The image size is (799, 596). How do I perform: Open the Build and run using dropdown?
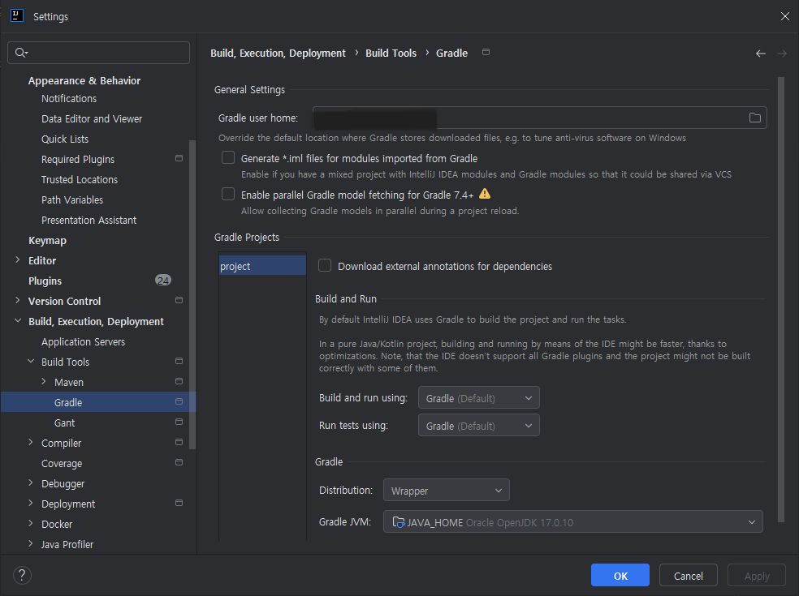[x=478, y=398]
